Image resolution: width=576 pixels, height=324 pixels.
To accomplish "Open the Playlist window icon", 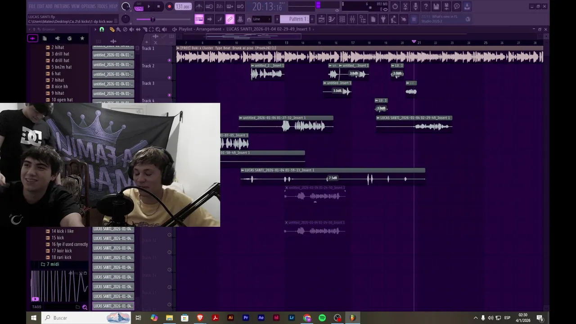I will pos(321,19).
